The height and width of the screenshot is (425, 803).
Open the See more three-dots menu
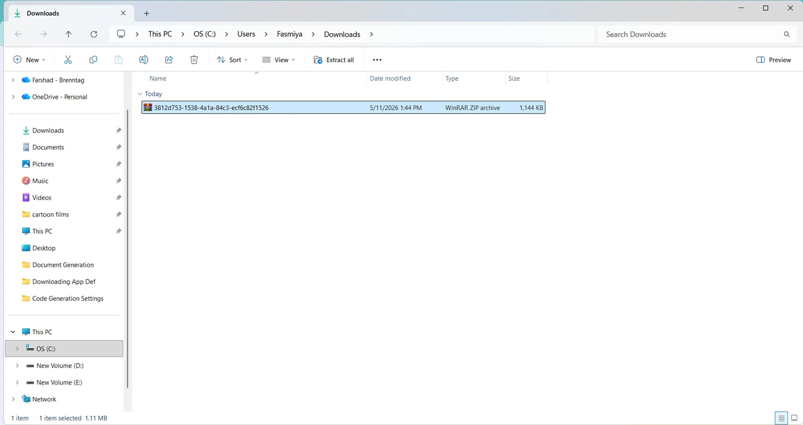(377, 60)
